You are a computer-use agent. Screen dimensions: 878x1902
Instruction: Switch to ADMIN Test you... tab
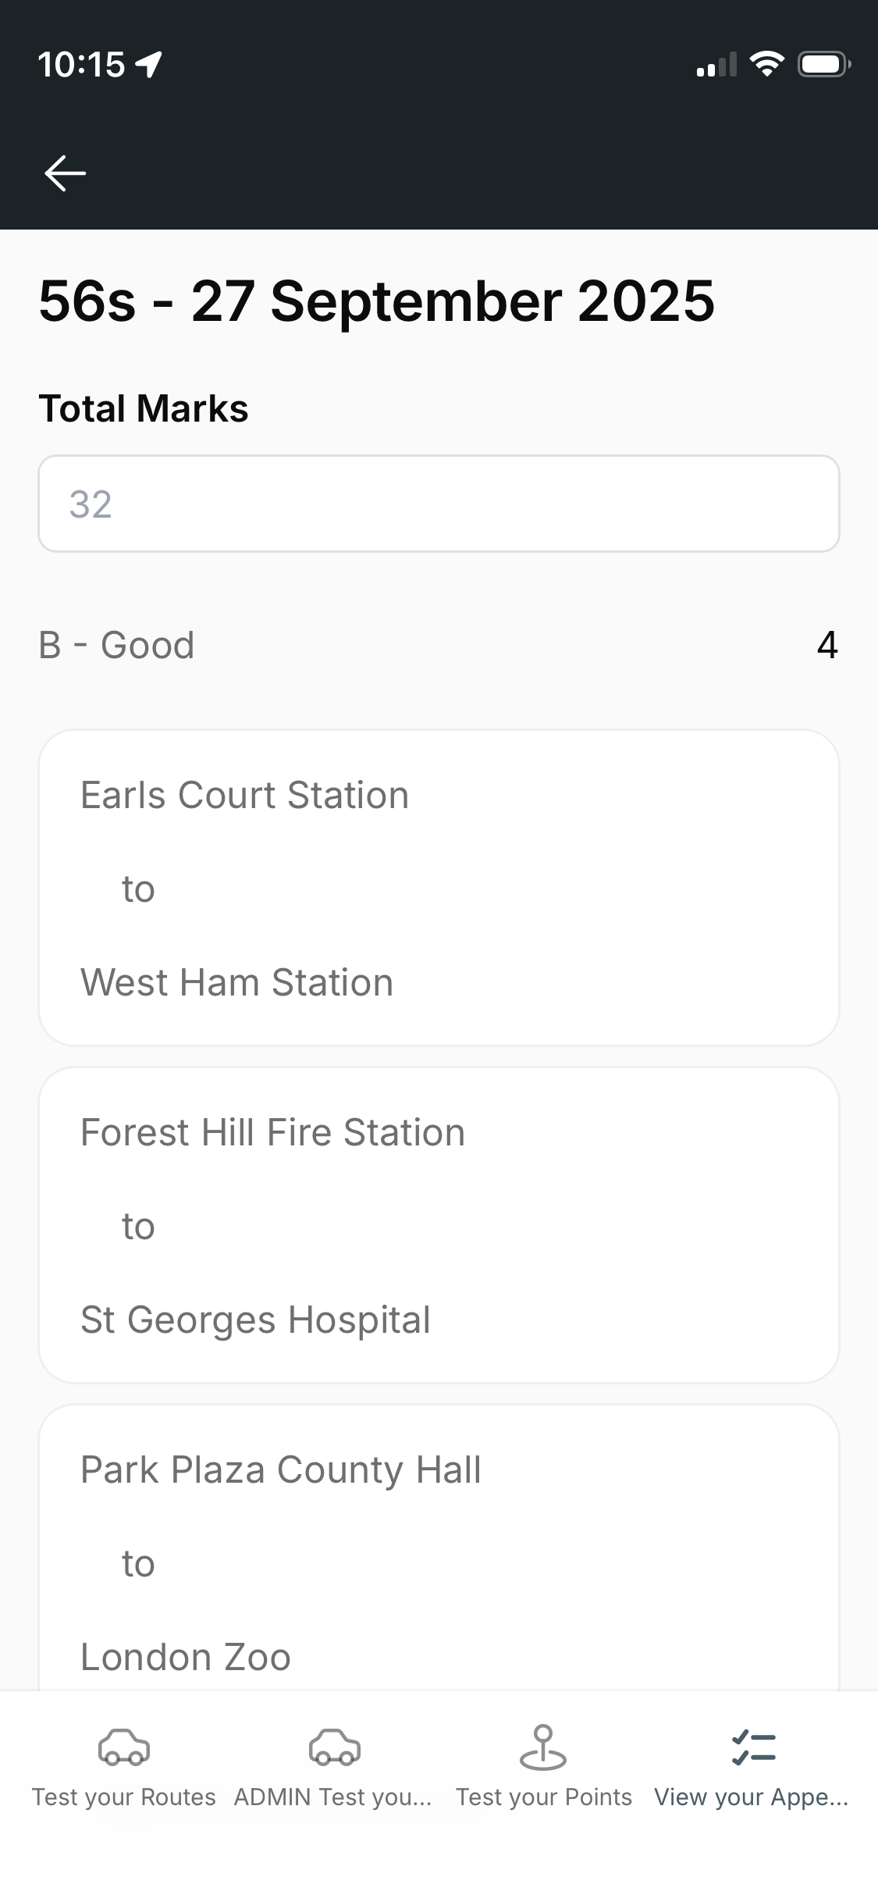[333, 1797]
